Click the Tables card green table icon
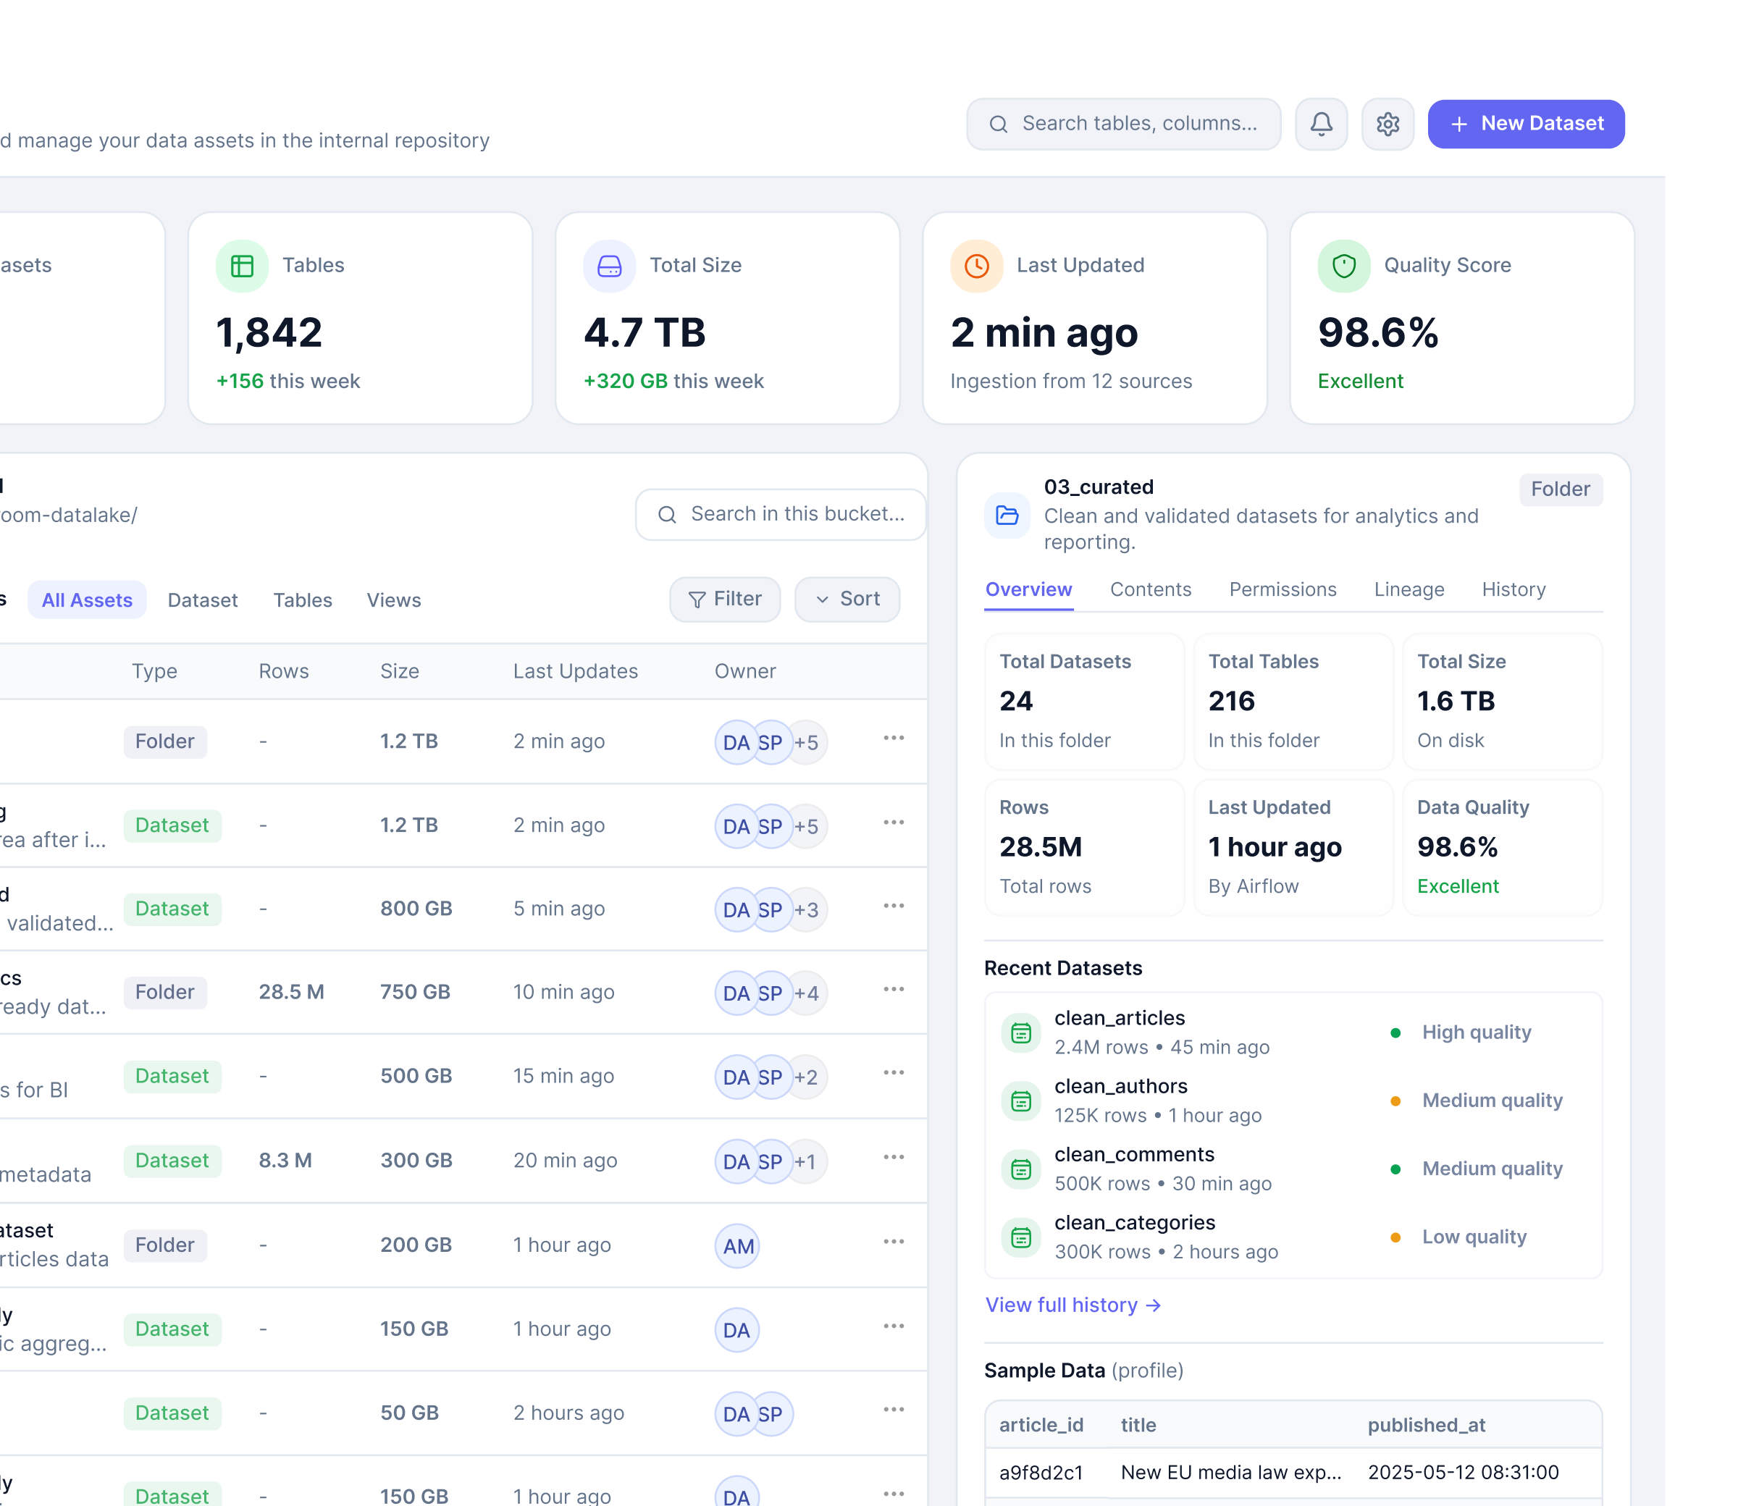Image resolution: width=1738 pixels, height=1506 pixels. [242, 266]
